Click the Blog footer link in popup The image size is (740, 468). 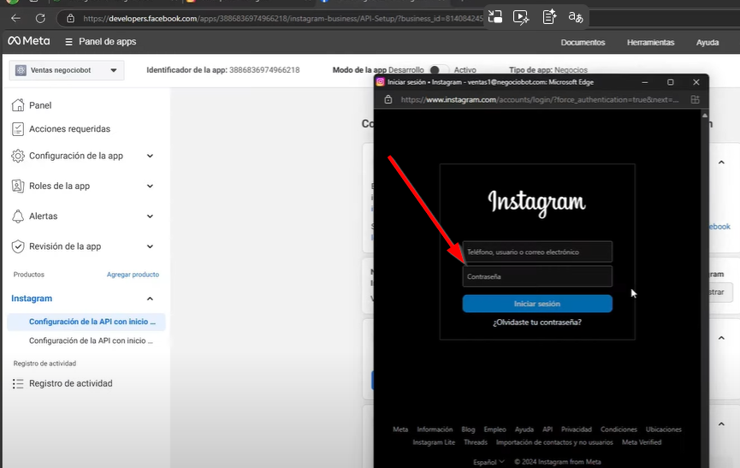click(x=468, y=429)
